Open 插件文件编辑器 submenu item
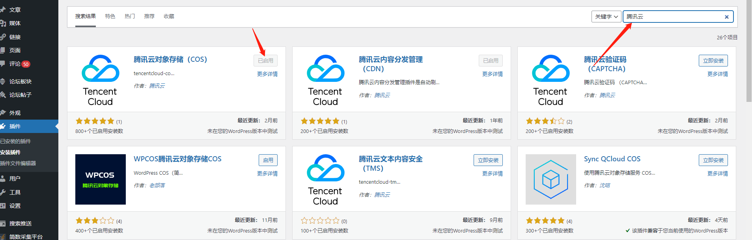Viewport: 752px width, 240px height. (x=18, y=163)
